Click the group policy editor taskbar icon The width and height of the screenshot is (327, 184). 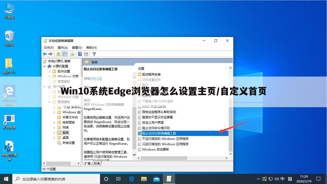(169, 179)
